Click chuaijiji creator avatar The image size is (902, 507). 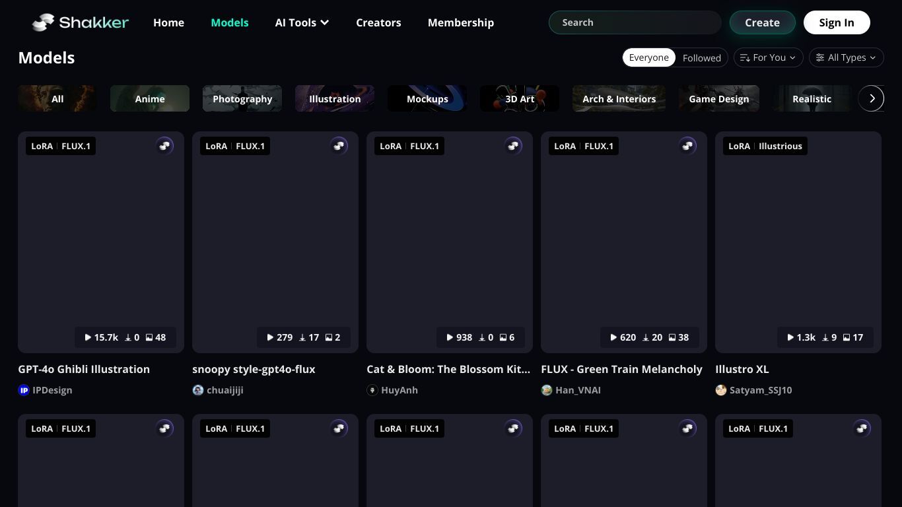pos(198,390)
